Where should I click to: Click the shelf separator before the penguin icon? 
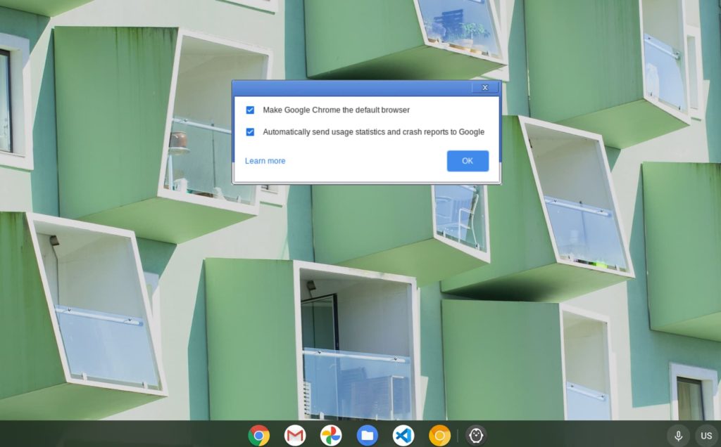(x=458, y=436)
